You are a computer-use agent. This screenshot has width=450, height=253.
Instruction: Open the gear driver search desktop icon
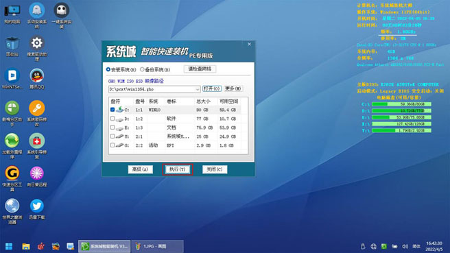click(x=37, y=48)
